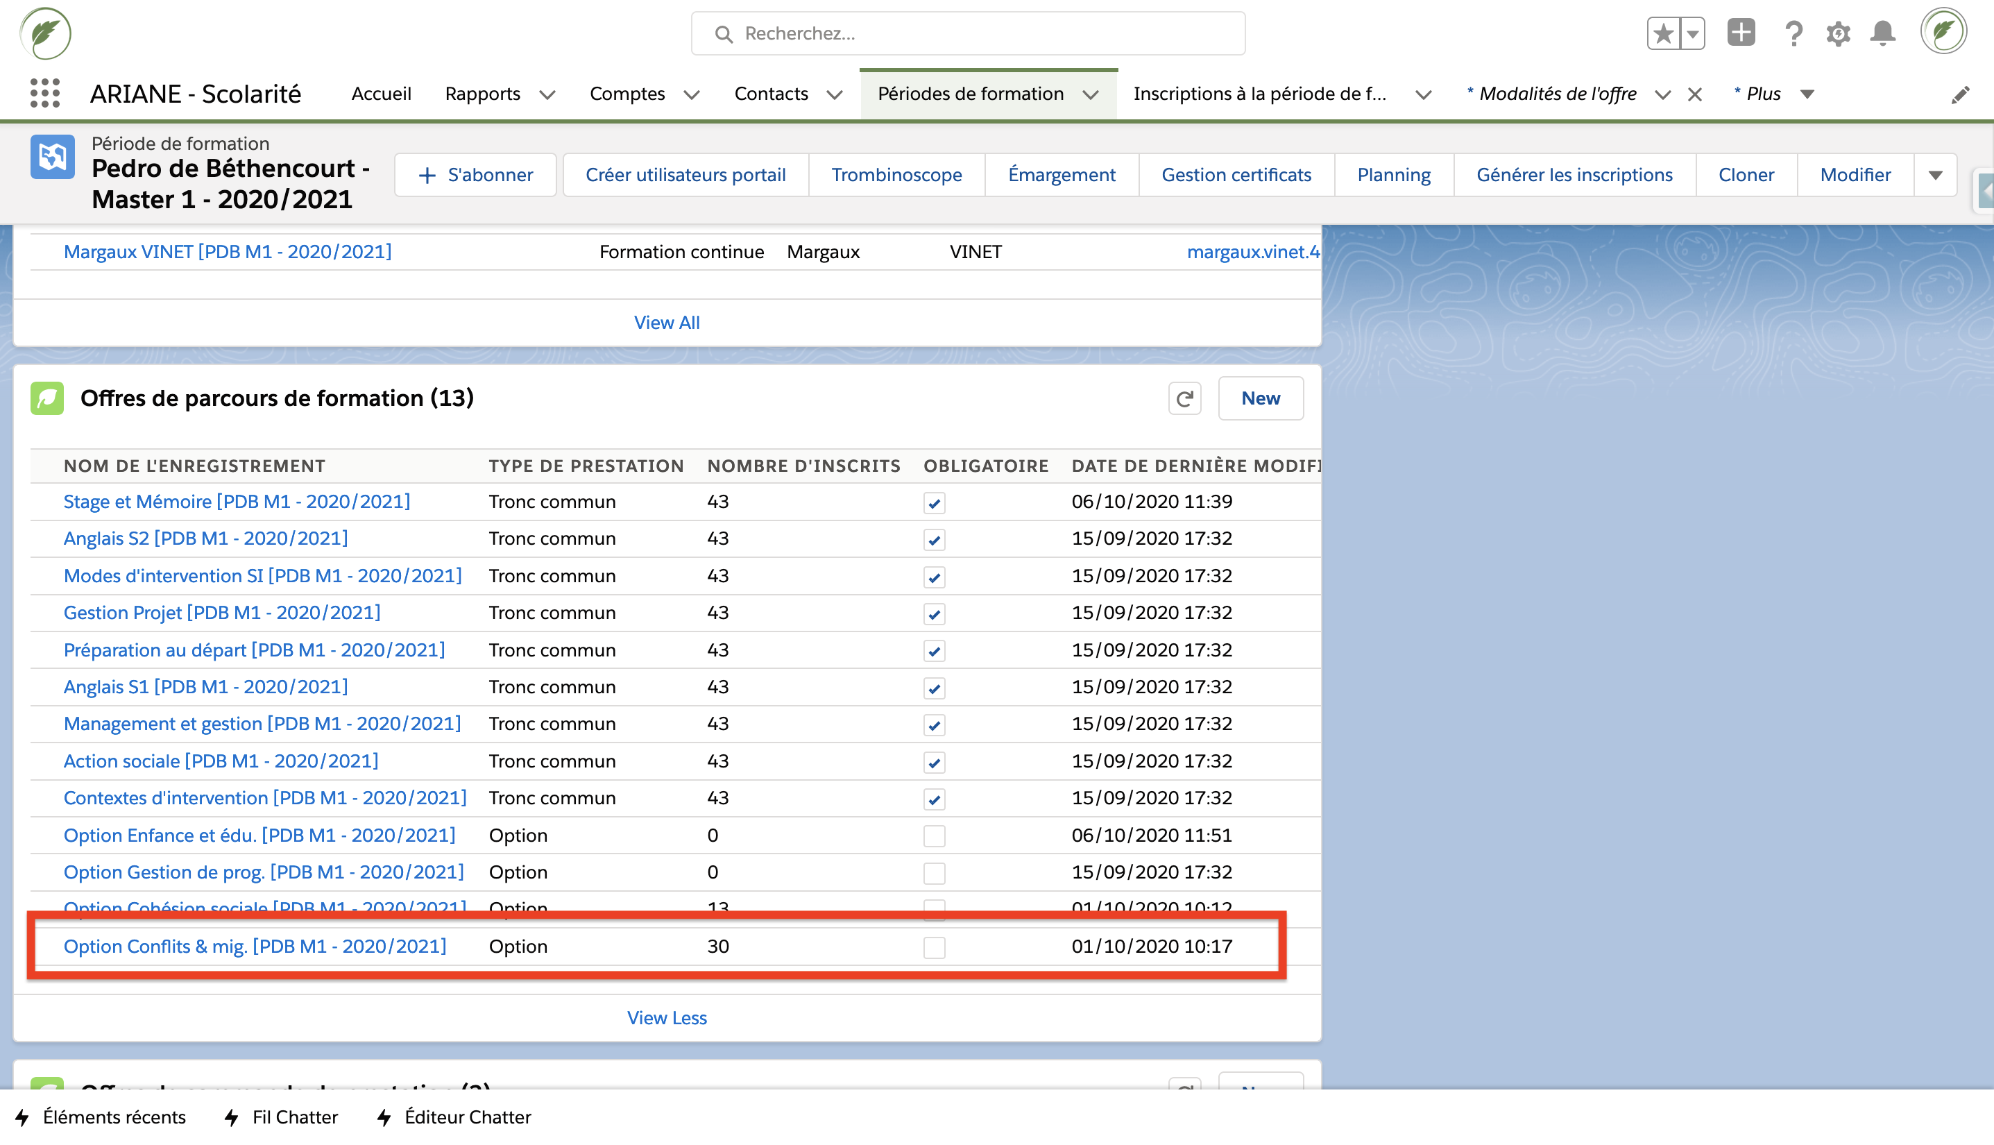
Task: Toggle Obligatoire checkbox for Stage et Mémoire
Action: tap(934, 502)
